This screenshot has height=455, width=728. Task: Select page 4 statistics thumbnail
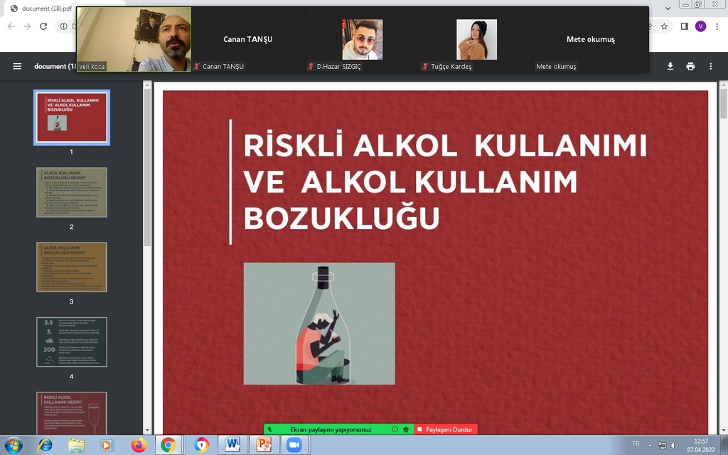point(72,342)
